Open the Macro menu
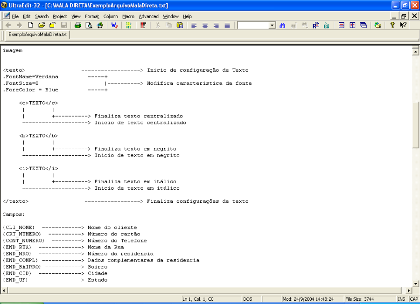The image size is (420, 304). point(128,16)
